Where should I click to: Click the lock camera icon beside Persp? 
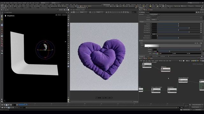tap(56, 15)
